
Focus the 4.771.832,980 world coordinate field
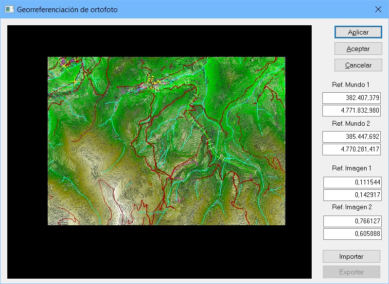[x=352, y=110]
